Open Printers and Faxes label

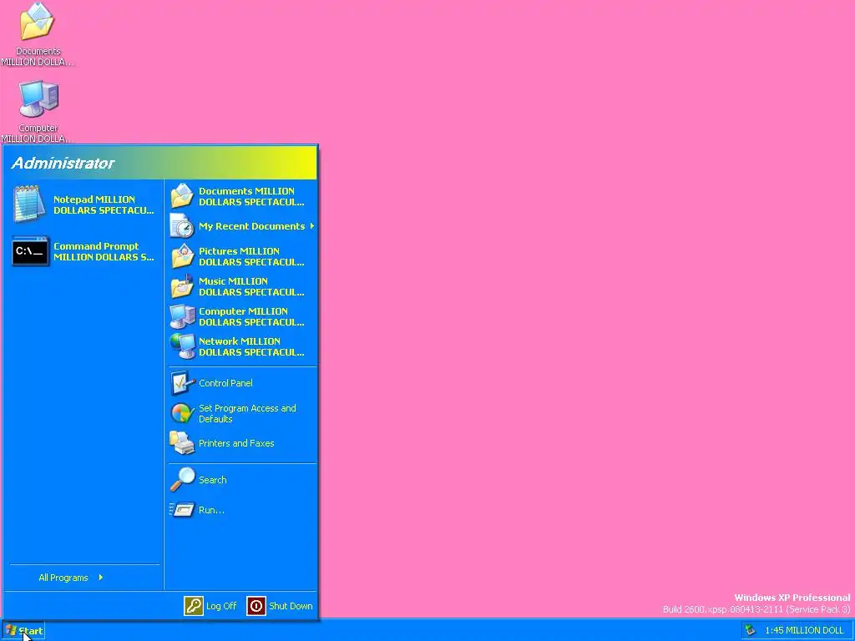236,443
